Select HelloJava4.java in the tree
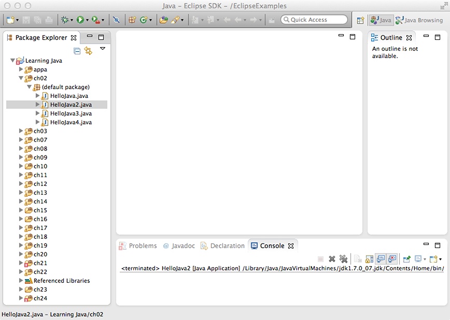The height and width of the screenshot is (320, 450). [x=71, y=122]
